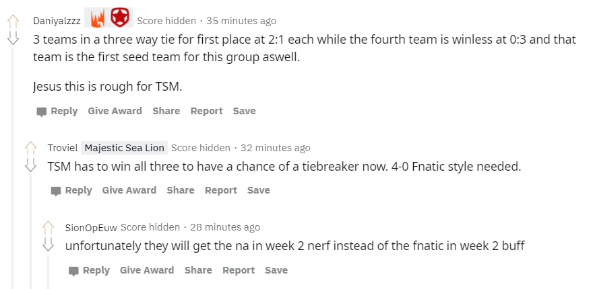Upvote Daniyalzzz's comment
Screen dimensions: 591x289
[x=13, y=21]
